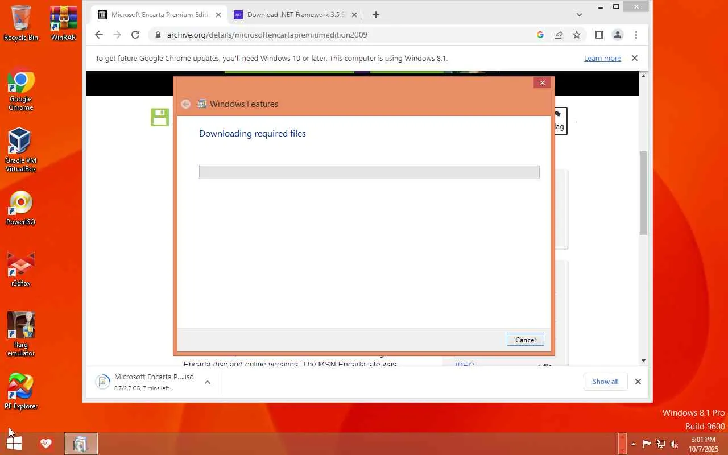Viewport: 728px width, 455px height.
Task: Expand the Encarta iso download options
Action: (x=208, y=382)
